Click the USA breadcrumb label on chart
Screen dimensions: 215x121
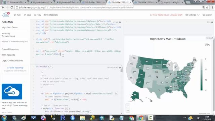207,45
